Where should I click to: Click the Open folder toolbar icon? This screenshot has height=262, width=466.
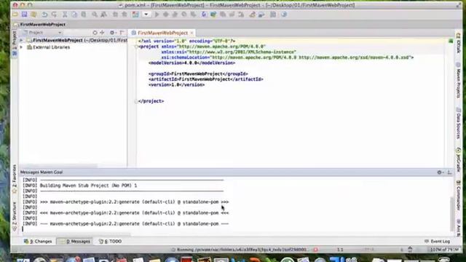click(15, 15)
